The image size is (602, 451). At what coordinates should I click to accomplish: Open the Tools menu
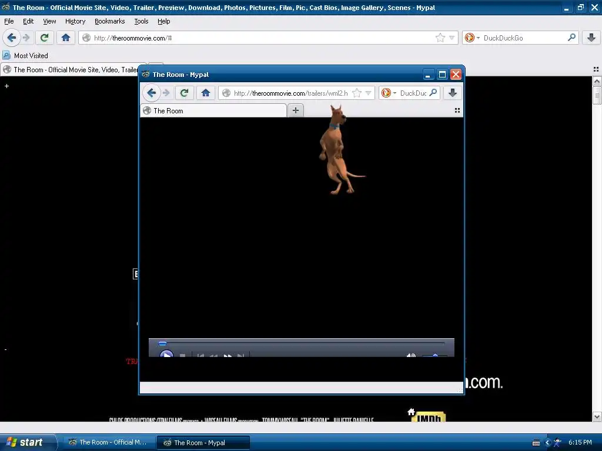click(x=141, y=21)
